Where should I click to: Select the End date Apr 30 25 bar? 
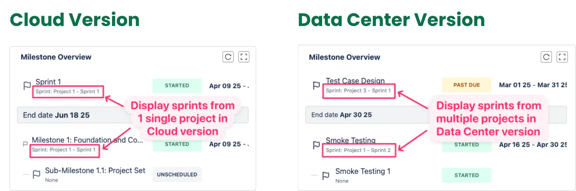(361, 115)
